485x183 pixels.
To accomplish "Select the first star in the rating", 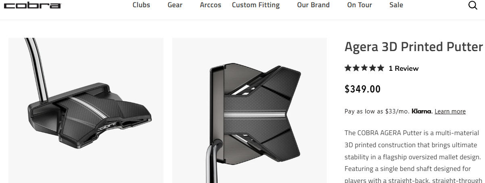I will click(348, 68).
